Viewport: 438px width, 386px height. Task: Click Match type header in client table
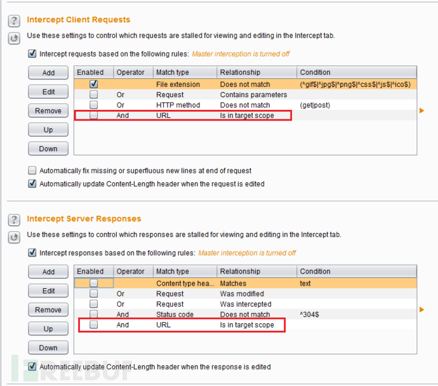tap(185, 72)
